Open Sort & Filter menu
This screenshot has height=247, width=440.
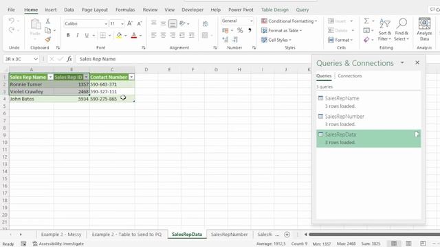[384, 30]
